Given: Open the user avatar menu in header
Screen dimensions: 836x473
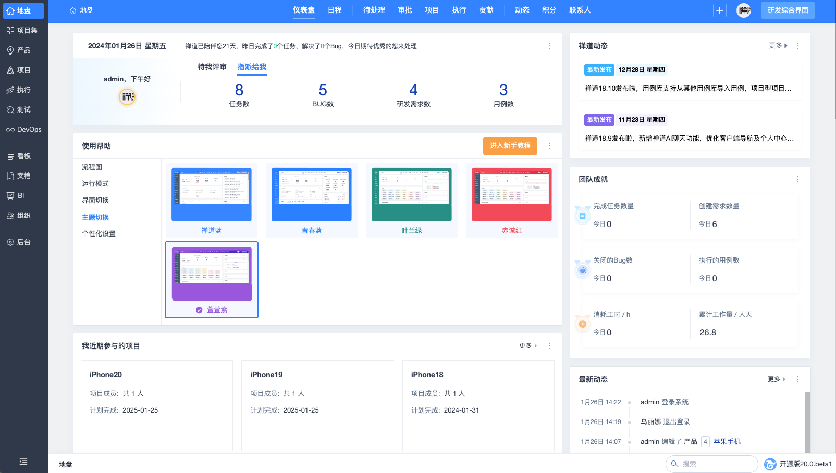Looking at the screenshot, I should pos(744,10).
